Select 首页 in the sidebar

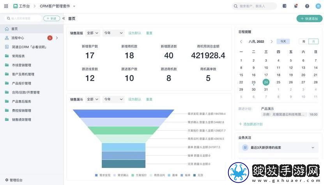[x=32, y=29]
